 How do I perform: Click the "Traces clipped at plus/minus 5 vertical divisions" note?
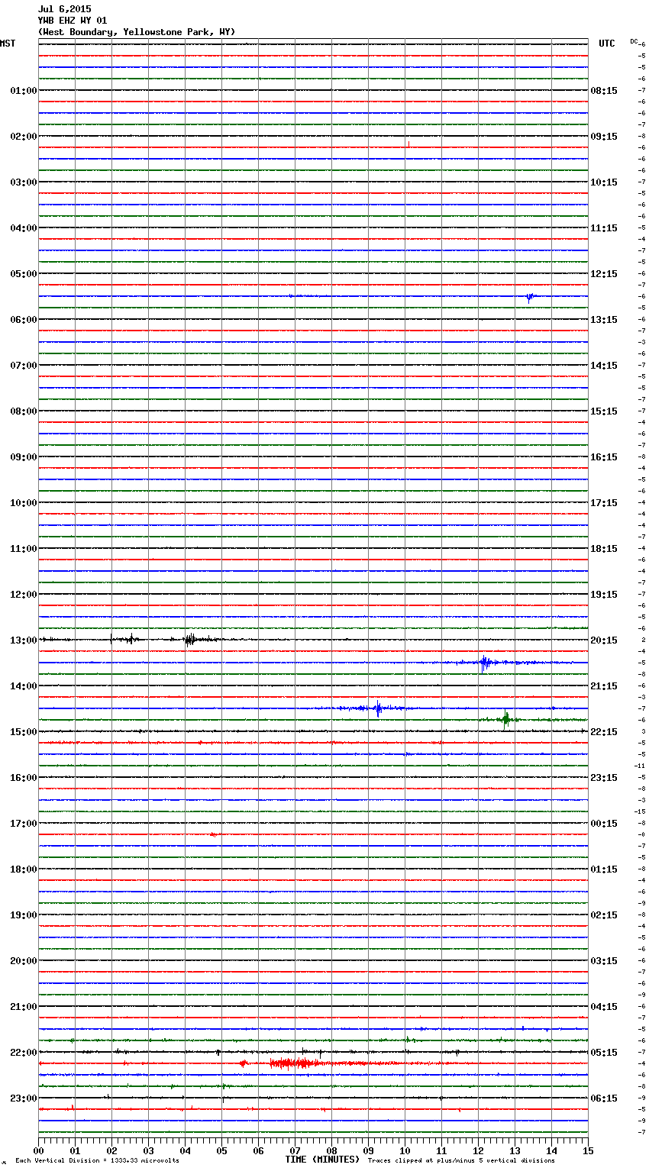tap(461, 1160)
